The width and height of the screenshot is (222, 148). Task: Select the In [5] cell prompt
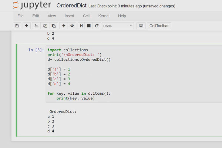coord(36,50)
